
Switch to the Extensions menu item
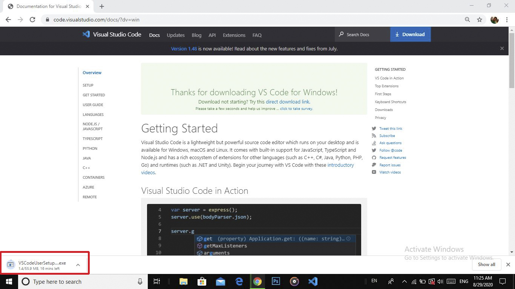[x=234, y=35]
